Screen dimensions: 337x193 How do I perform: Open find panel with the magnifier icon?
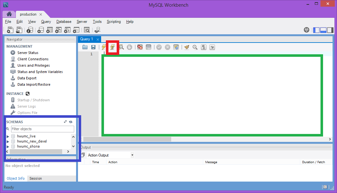pyautogui.click(x=195, y=47)
